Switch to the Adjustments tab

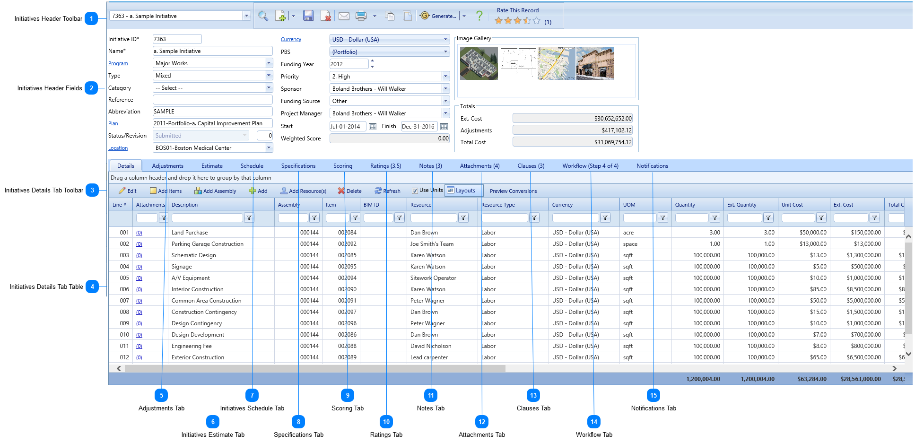(x=168, y=166)
